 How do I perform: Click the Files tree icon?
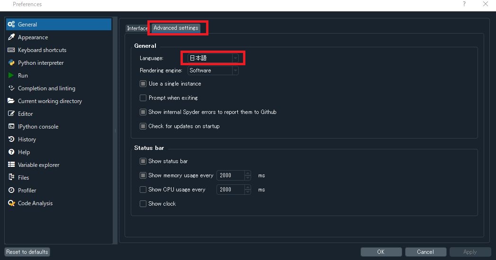click(11, 177)
